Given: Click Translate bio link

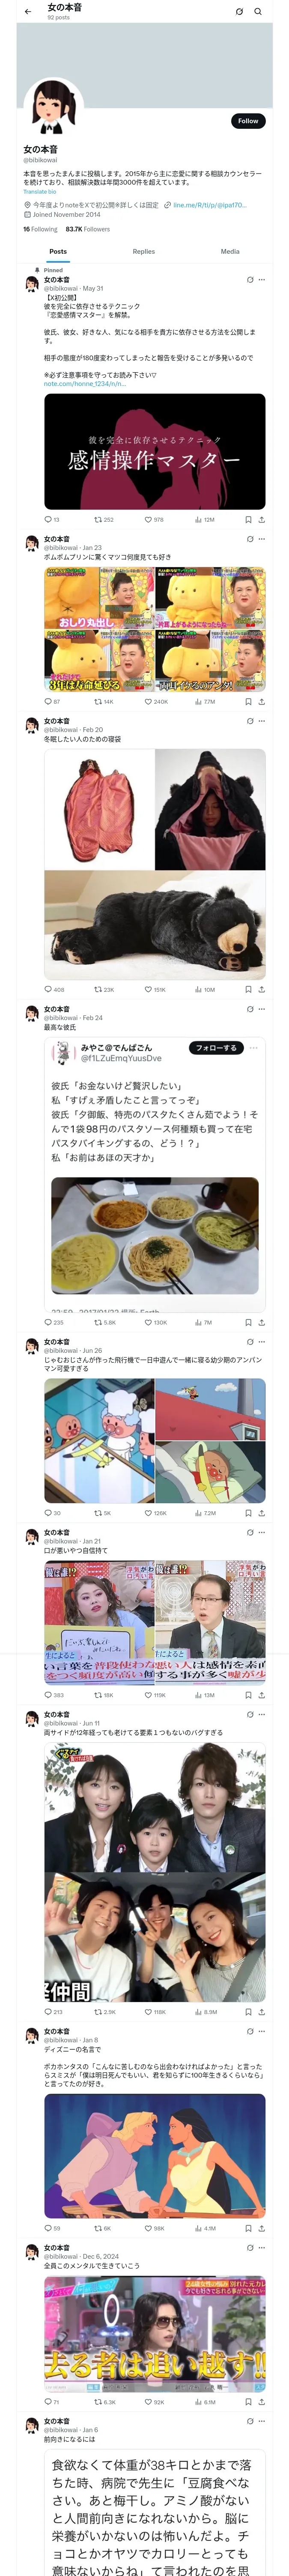Looking at the screenshot, I should click(x=40, y=191).
